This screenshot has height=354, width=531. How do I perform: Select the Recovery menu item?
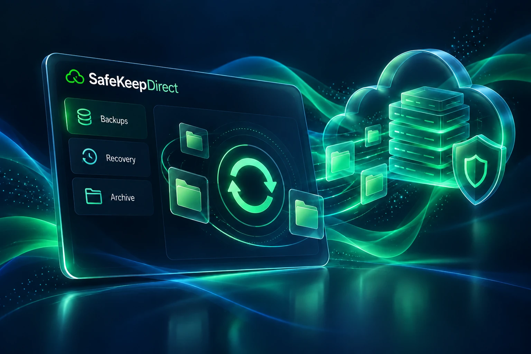pyautogui.click(x=110, y=157)
